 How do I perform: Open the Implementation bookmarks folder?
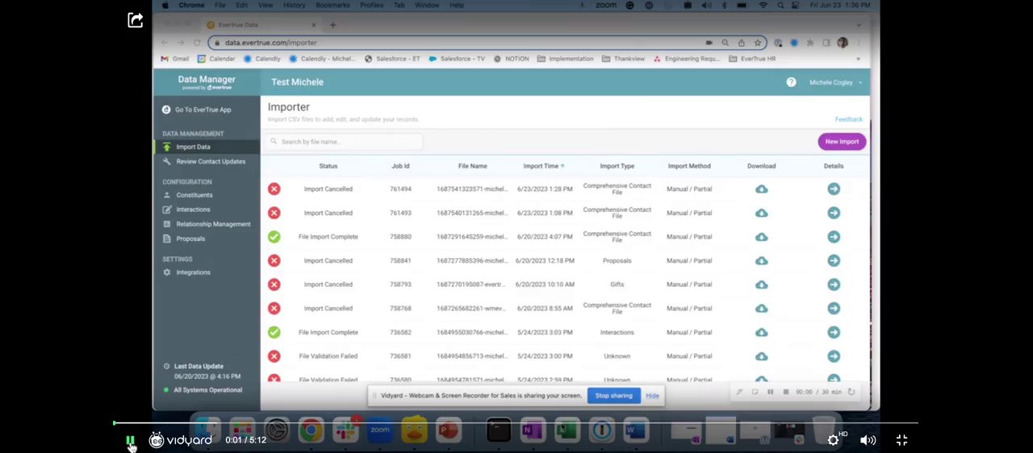(565, 59)
